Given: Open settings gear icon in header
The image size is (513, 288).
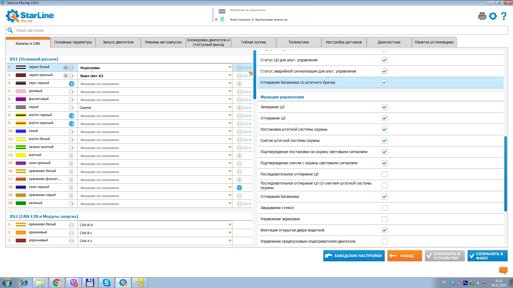Looking at the screenshot, I should (493, 16).
